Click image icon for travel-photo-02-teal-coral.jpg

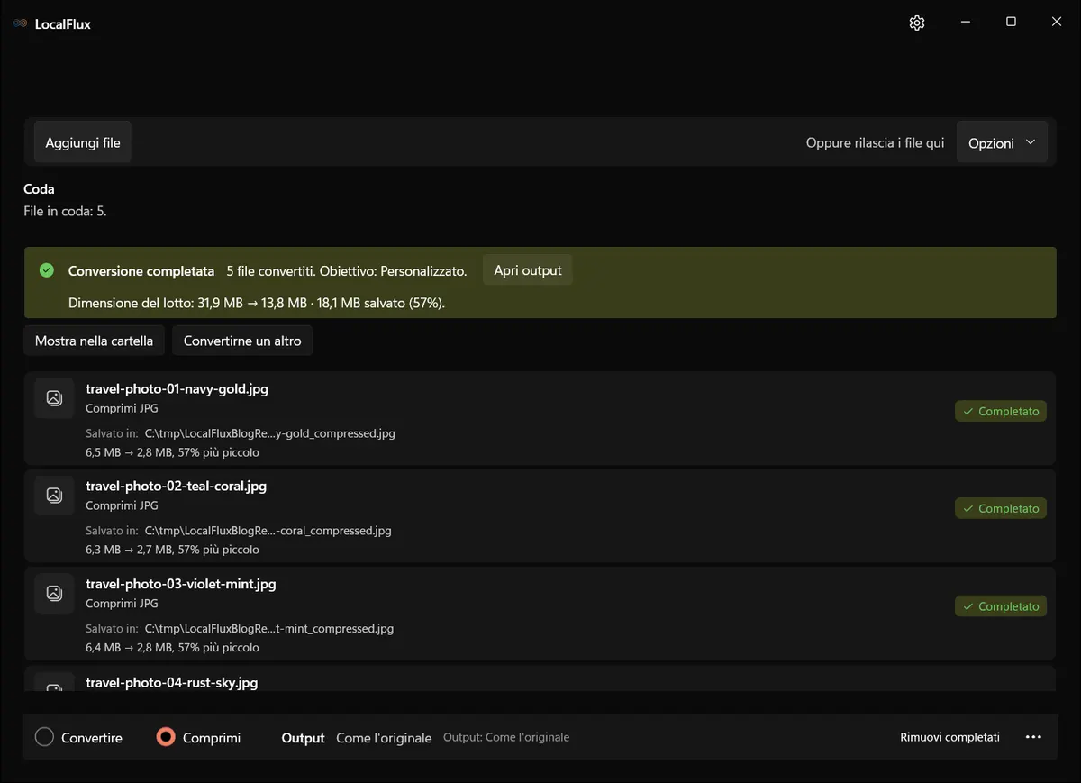pyautogui.click(x=54, y=495)
